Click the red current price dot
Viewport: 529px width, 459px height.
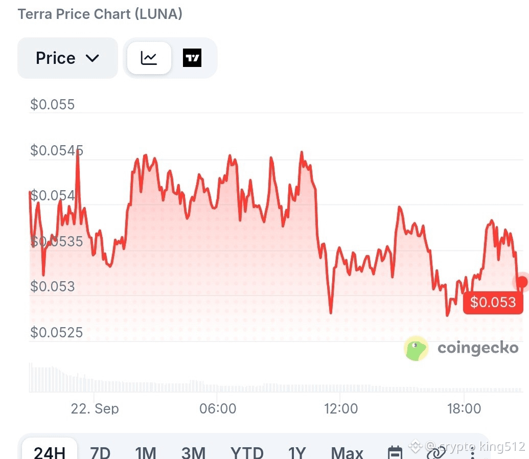(x=522, y=282)
